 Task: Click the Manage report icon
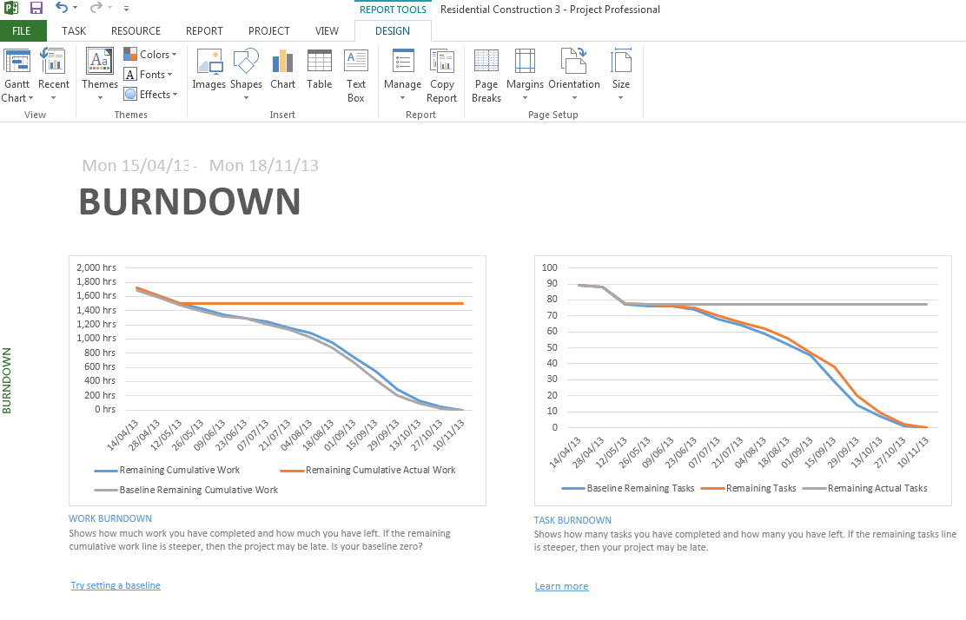403,62
